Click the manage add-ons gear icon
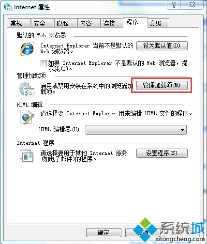 click(x=27, y=90)
